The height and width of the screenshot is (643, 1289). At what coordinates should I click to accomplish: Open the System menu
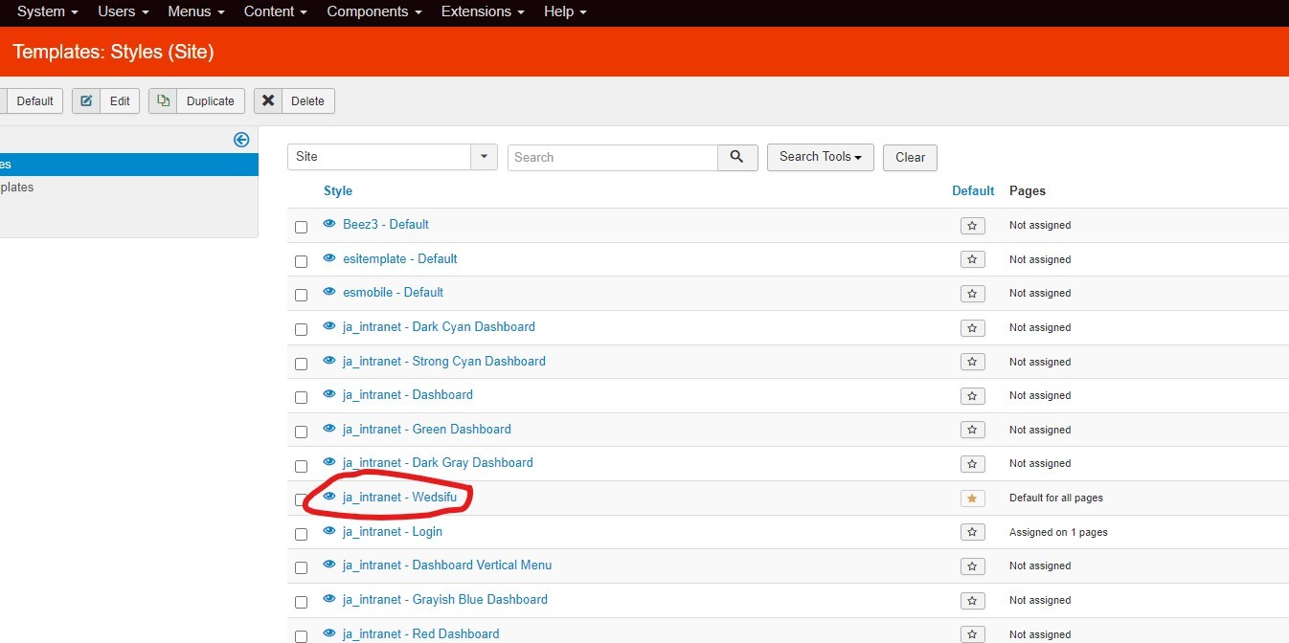pos(48,11)
